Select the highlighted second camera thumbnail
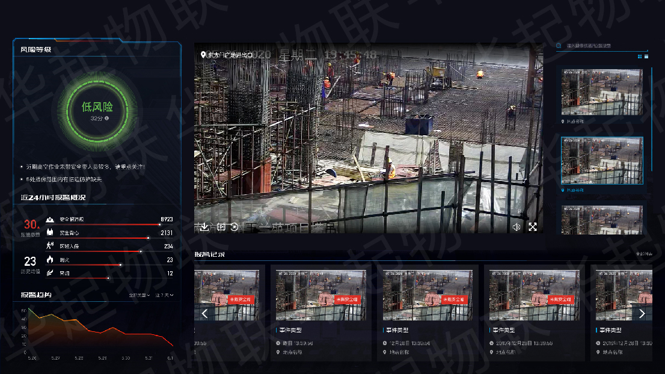 tap(602, 161)
